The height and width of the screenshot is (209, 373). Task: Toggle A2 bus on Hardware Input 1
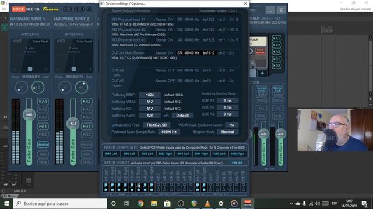coord(43,109)
